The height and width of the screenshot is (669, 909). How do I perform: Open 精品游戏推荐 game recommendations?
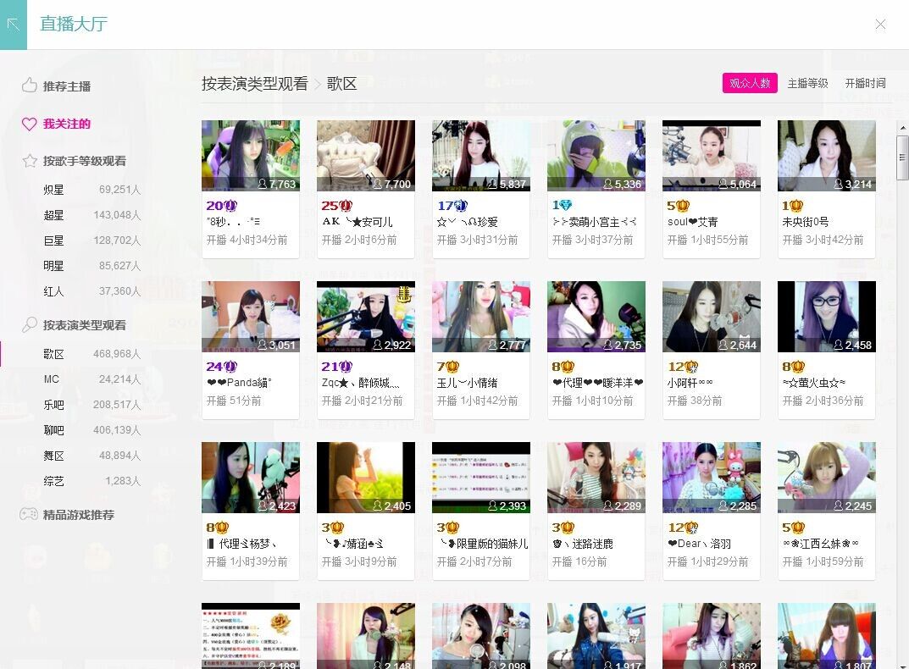point(78,515)
